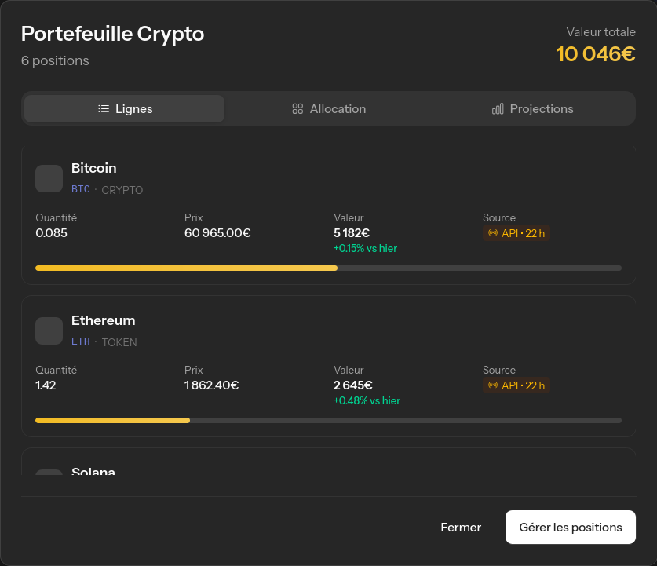657x566 pixels.
Task: Click the total value 10 046€
Action: pos(596,54)
